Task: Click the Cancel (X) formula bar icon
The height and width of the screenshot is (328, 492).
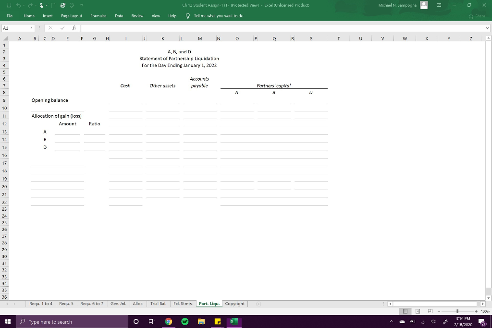Action: (x=50, y=28)
